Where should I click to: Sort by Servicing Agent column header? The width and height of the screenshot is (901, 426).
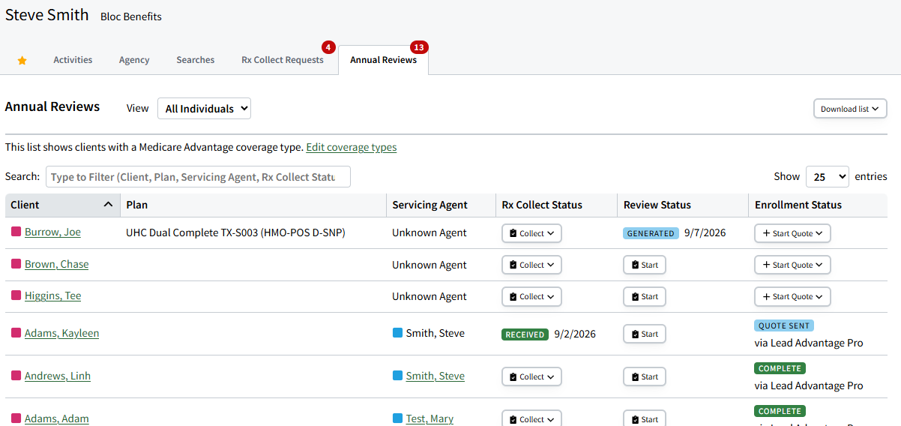point(441,205)
